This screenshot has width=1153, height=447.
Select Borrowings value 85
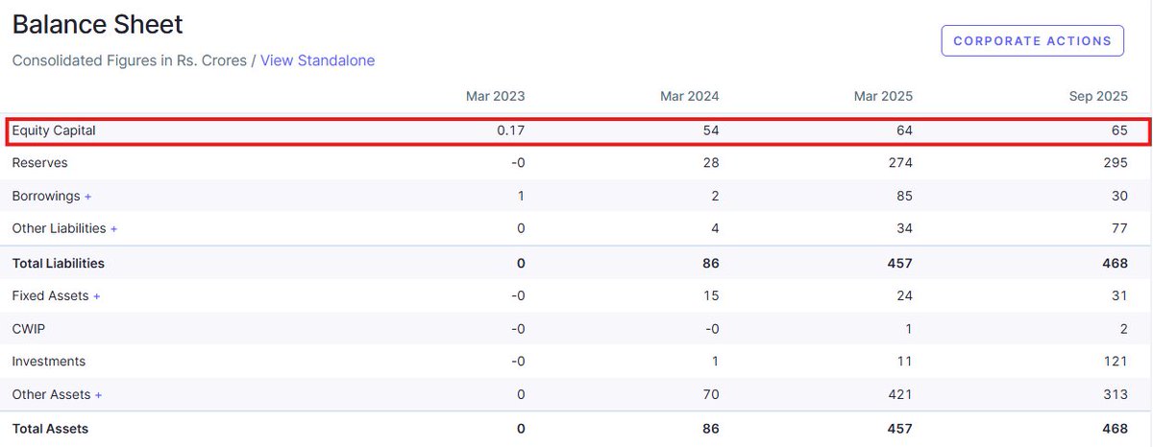pyautogui.click(x=905, y=196)
